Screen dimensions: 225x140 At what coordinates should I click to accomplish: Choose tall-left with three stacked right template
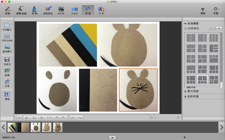click(214, 48)
